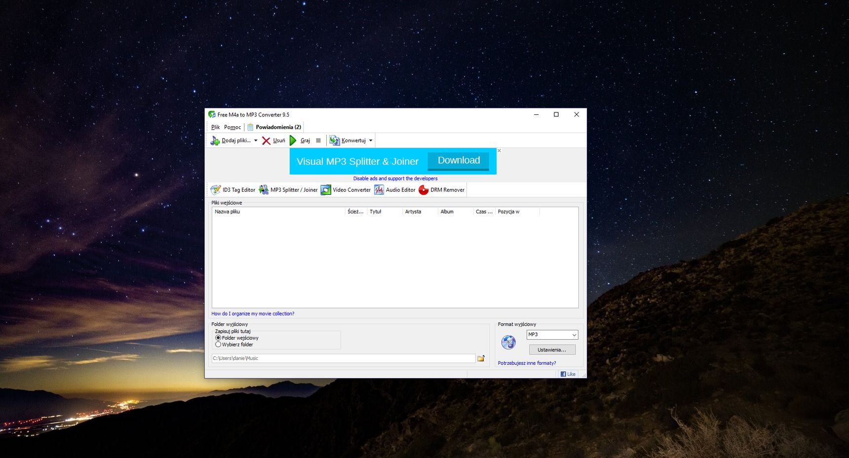Screen dimensions: 849x458
Task: Click the Download button in the ad banner
Action: tap(459, 161)
